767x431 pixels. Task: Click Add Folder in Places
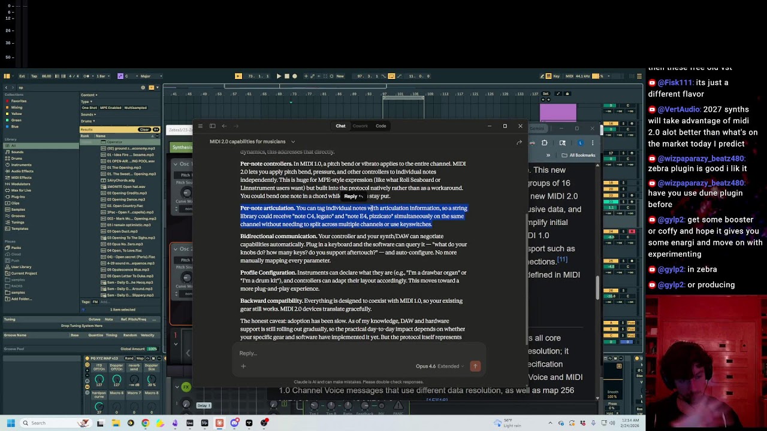[x=21, y=299]
